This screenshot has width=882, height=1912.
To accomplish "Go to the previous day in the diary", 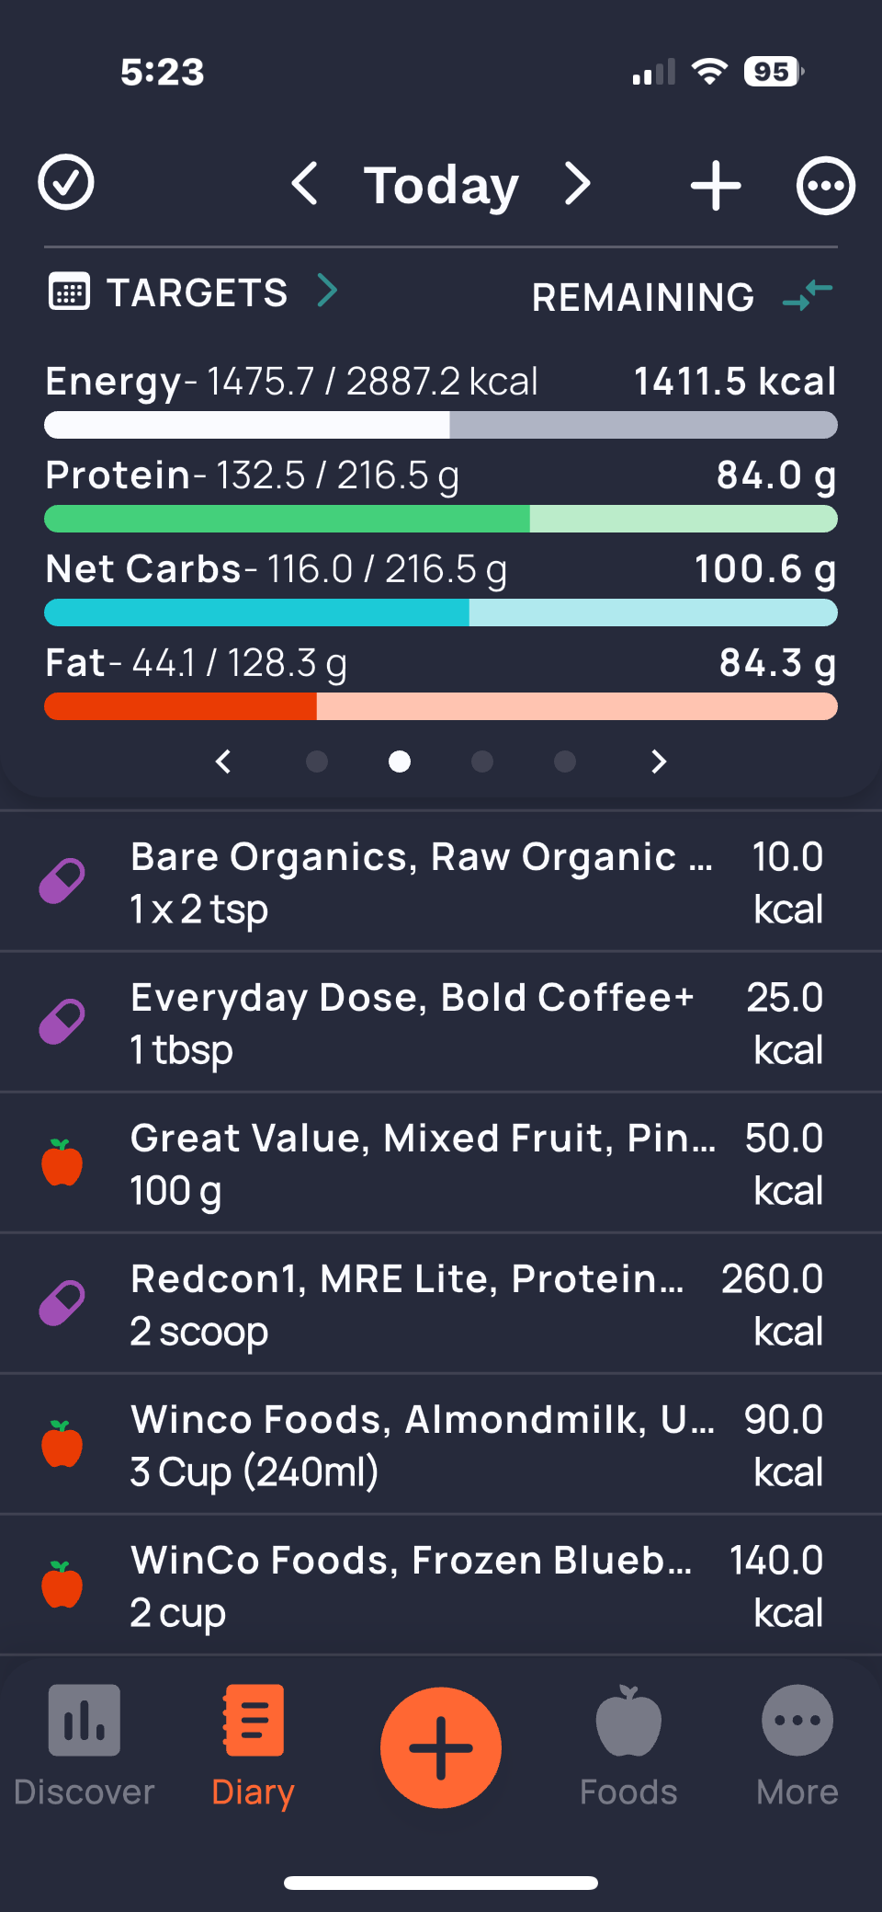I will pos(304,184).
